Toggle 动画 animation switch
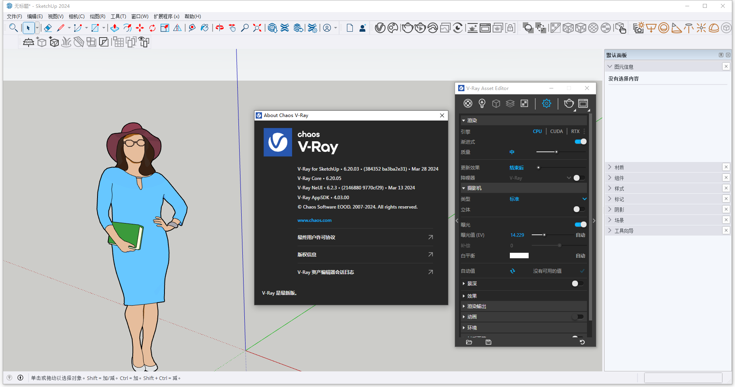 pos(578,317)
